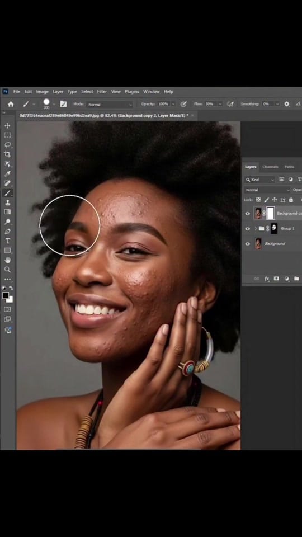This screenshot has height=537, width=302.
Task: Open the Edit menu
Action: pos(28,91)
